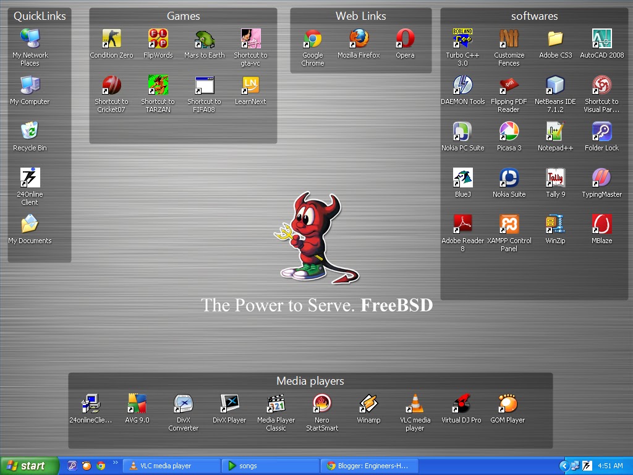Viewport: 633px width, 475px height.
Task: Switch to songs taskbar window
Action: coord(271,466)
